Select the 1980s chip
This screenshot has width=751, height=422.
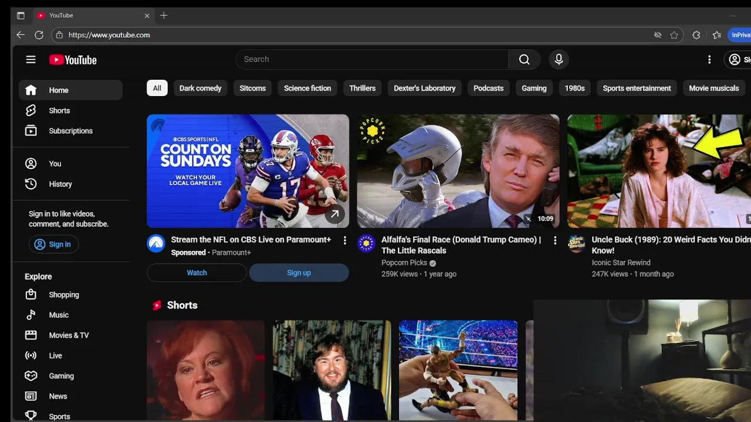(x=574, y=89)
